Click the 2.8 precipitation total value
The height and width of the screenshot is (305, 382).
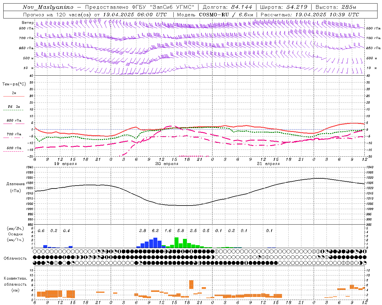click(x=143, y=231)
